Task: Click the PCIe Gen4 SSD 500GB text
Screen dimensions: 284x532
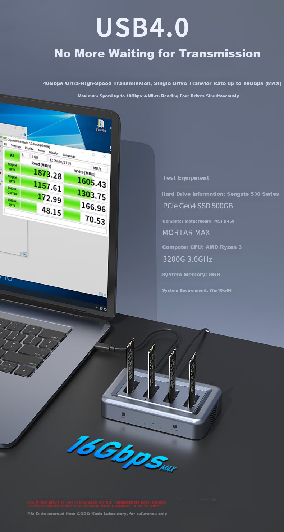Action: point(198,206)
